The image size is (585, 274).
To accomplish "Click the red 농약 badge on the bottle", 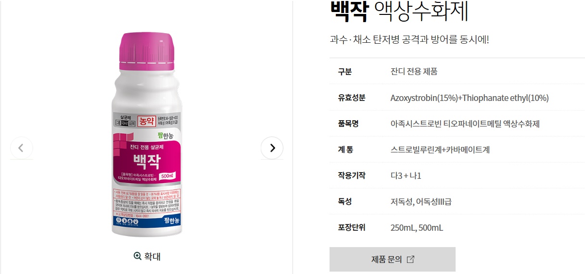I will coord(147,121).
